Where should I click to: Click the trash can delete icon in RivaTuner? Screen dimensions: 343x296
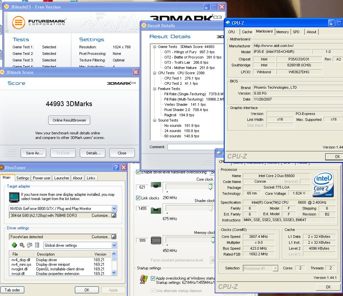point(37,245)
